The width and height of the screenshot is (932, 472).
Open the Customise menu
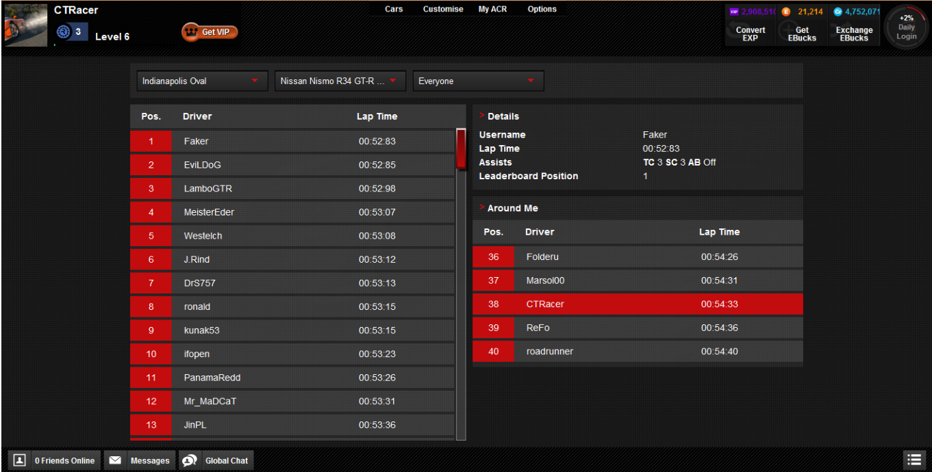coord(443,10)
